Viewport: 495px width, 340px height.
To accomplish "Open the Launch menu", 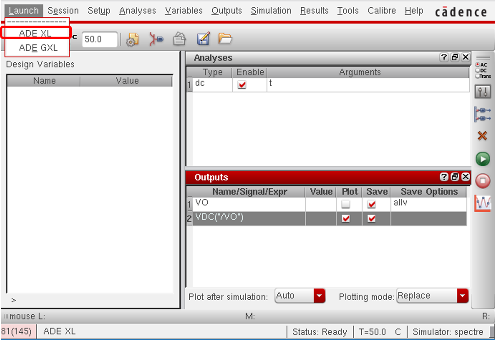I will point(24,11).
